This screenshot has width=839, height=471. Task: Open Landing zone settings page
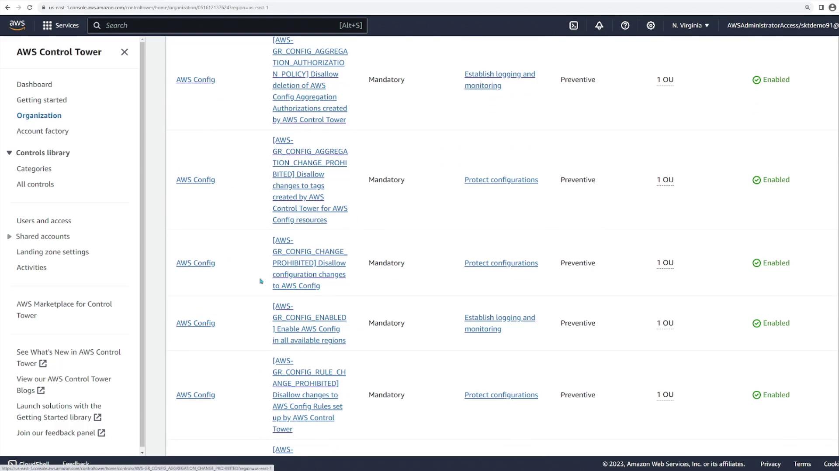pyautogui.click(x=52, y=252)
